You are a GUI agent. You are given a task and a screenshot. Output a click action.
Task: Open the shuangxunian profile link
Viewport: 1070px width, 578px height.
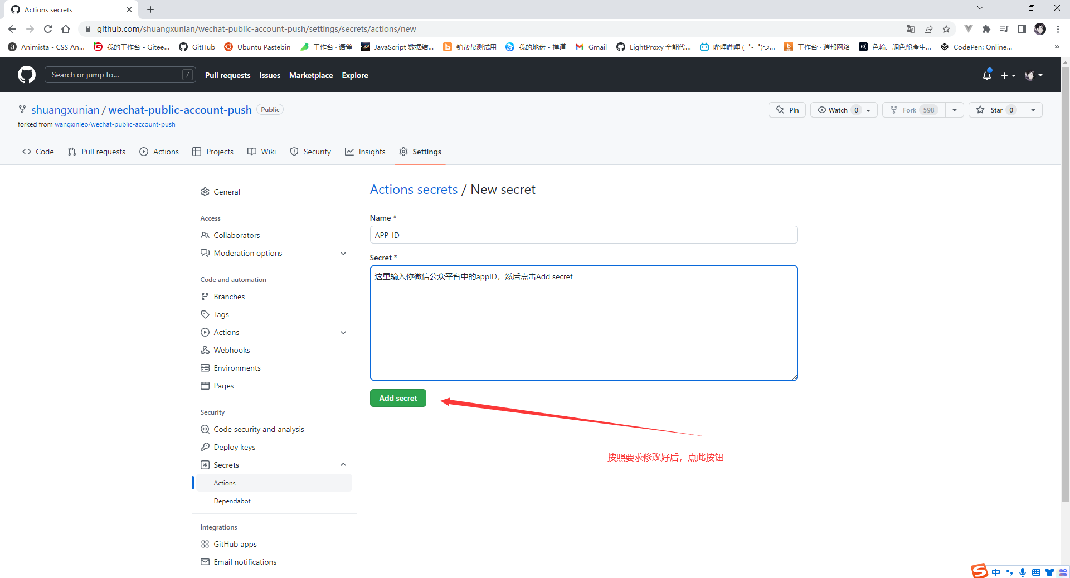pyautogui.click(x=65, y=110)
